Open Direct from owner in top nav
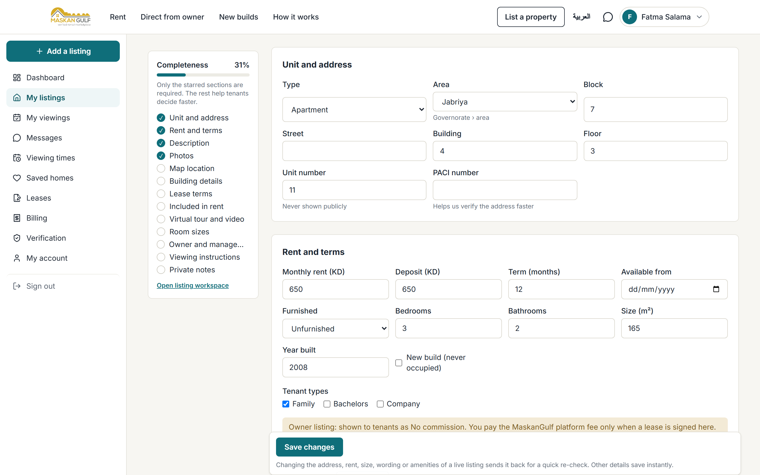Viewport: 760px width, 475px height. coord(172,17)
